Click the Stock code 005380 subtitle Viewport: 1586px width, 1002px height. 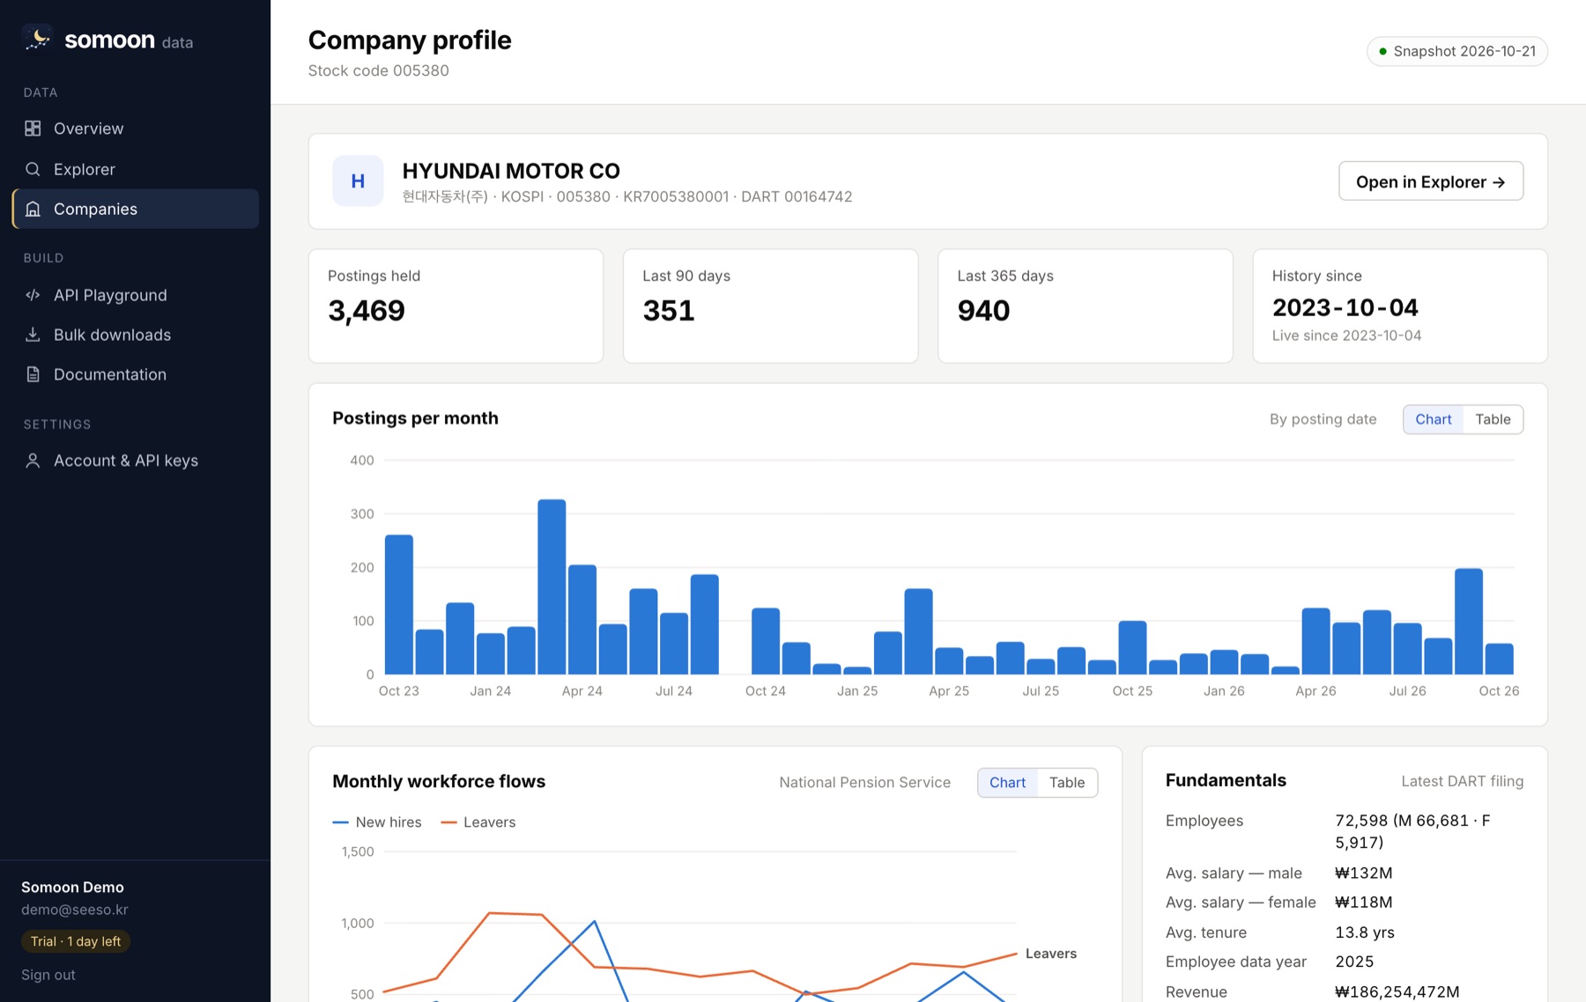coord(378,70)
